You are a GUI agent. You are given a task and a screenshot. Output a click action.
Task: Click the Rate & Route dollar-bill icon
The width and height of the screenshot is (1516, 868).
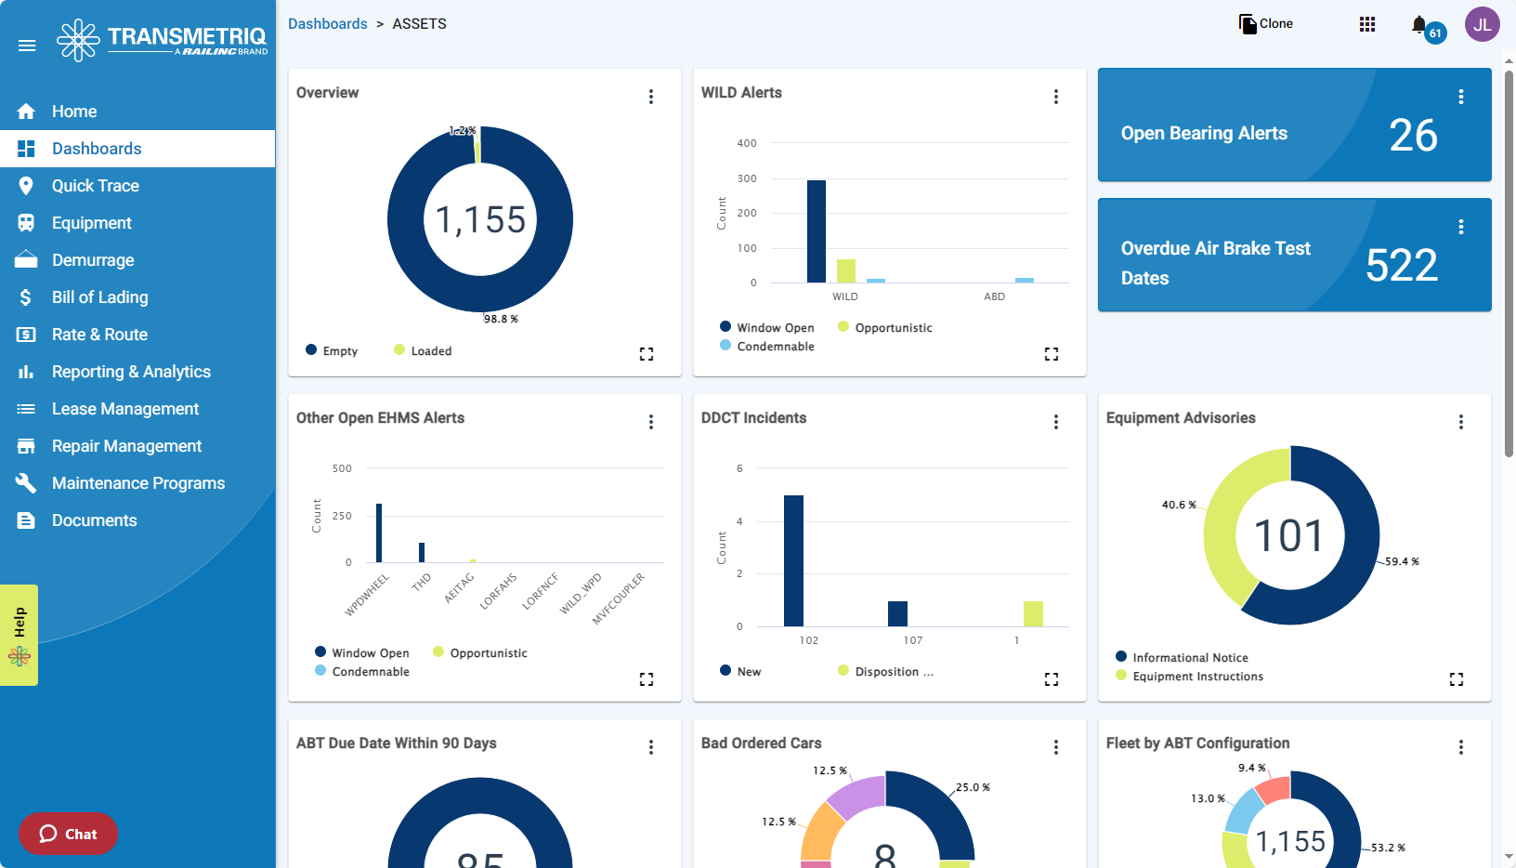[x=26, y=335]
